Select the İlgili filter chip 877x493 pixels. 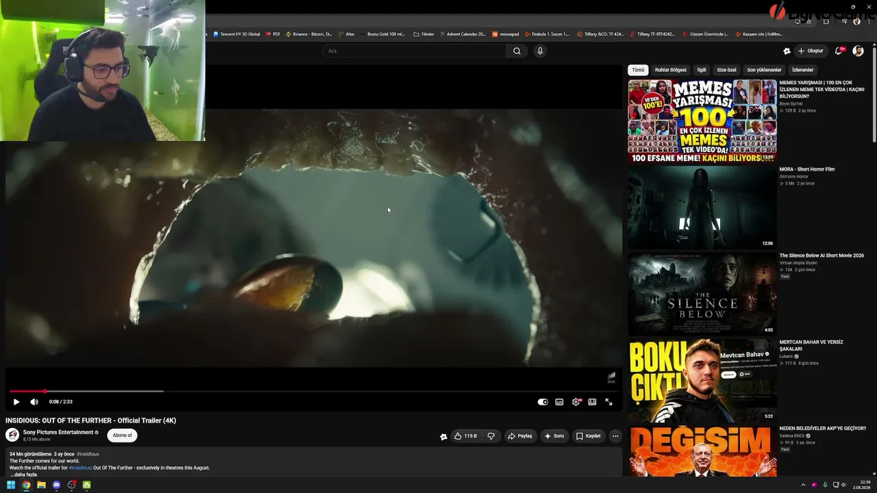[702, 70]
